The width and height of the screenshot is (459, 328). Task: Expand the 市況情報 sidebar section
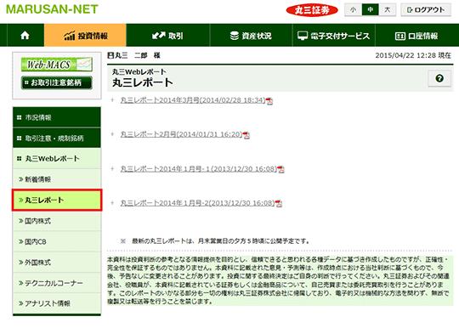57,117
